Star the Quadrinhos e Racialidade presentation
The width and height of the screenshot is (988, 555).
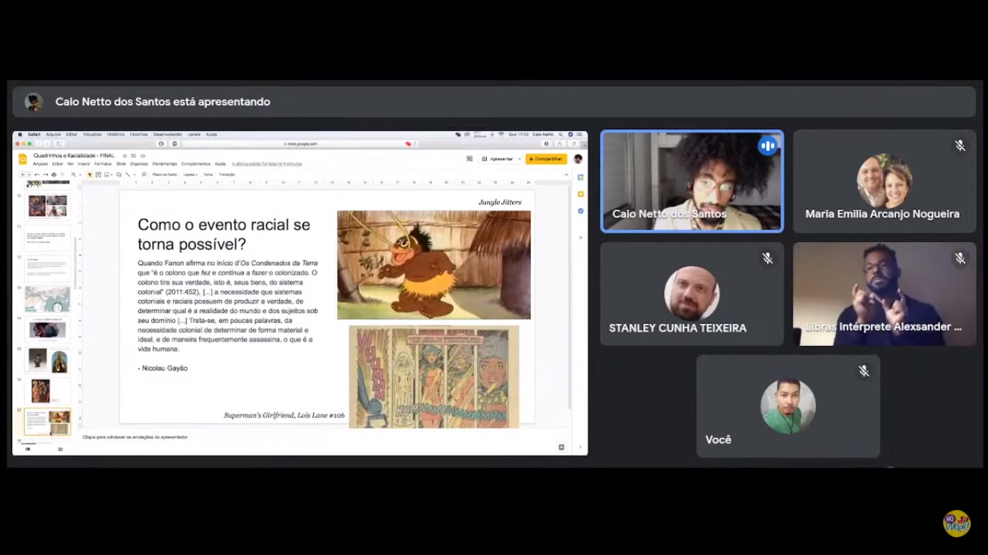[x=124, y=155]
